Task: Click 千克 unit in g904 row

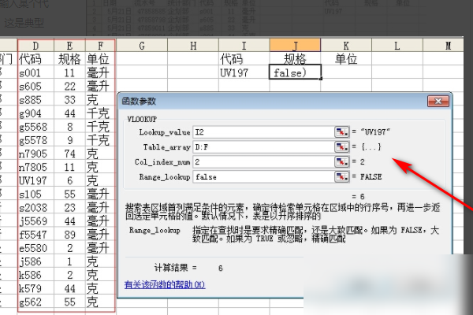Action: [100, 113]
